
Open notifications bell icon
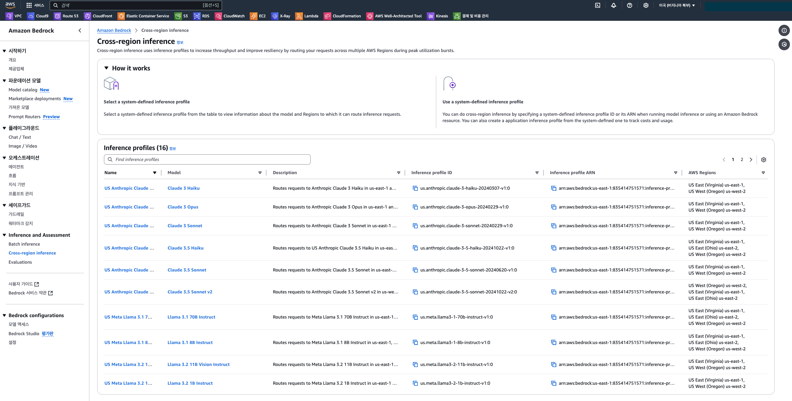(x=614, y=5)
